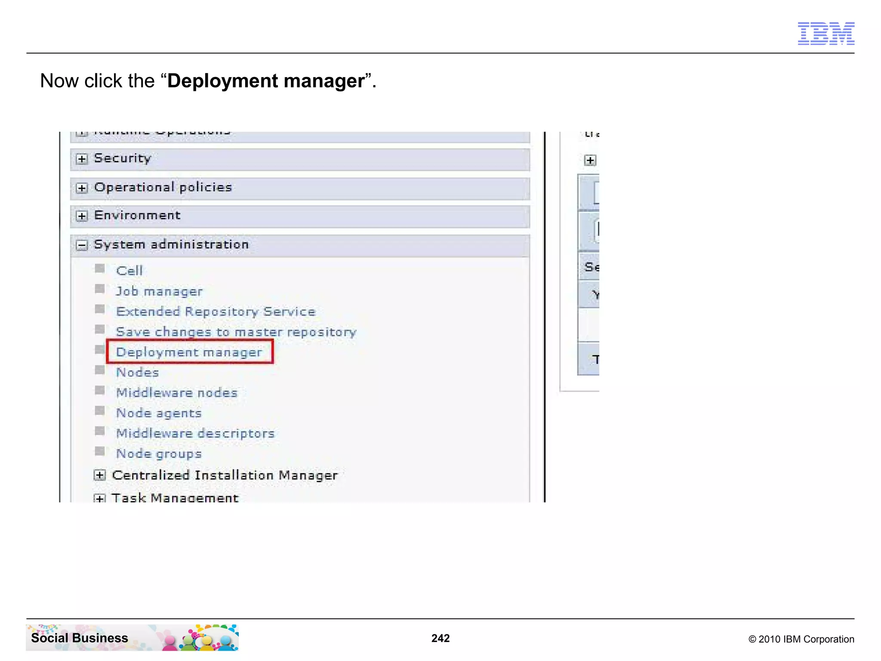Open the Cell link

pyautogui.click(x=129, y=271)
